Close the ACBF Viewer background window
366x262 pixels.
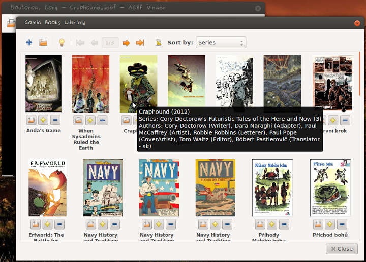[x=258, y=9]
